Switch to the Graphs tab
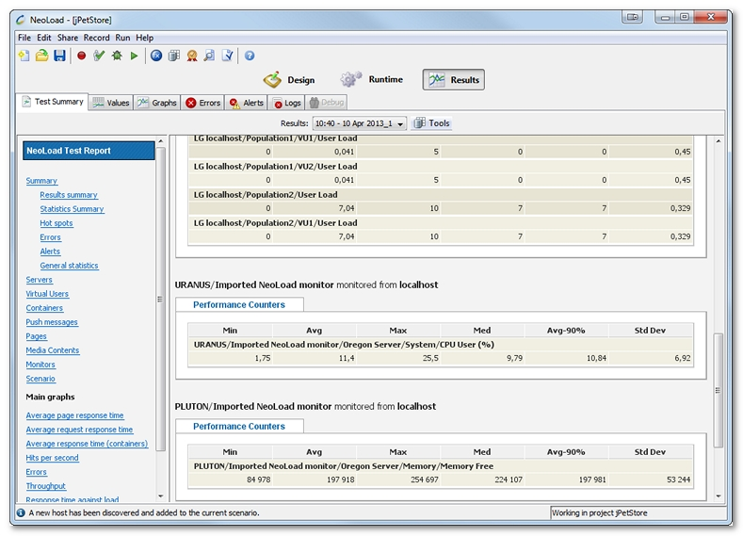Viewport: 743px width, 536px height. click(156, 103)
